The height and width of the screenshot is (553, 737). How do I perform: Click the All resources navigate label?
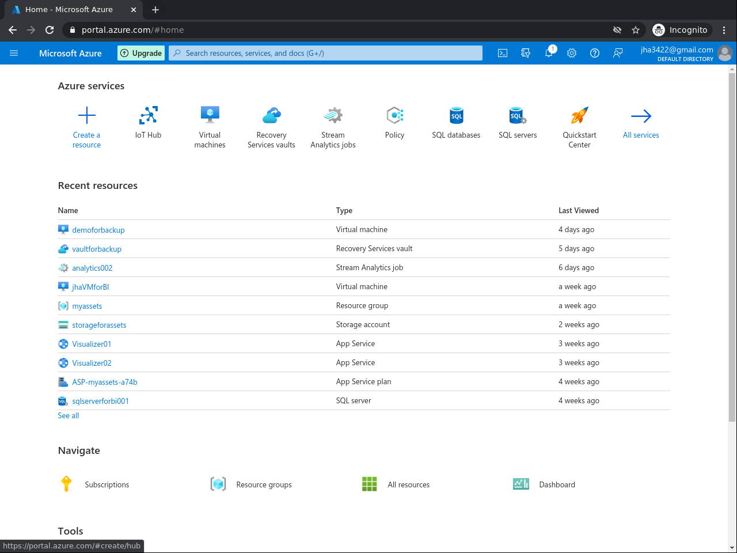click(409, 484)
